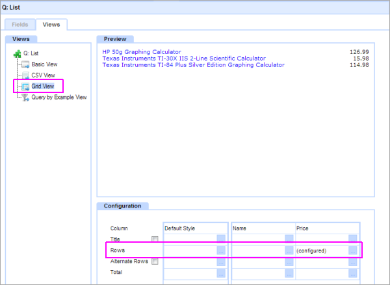Open TI-30X IIS Scientific Calculator link
Viewport: 390px width, 285px height.
point(184,59)
